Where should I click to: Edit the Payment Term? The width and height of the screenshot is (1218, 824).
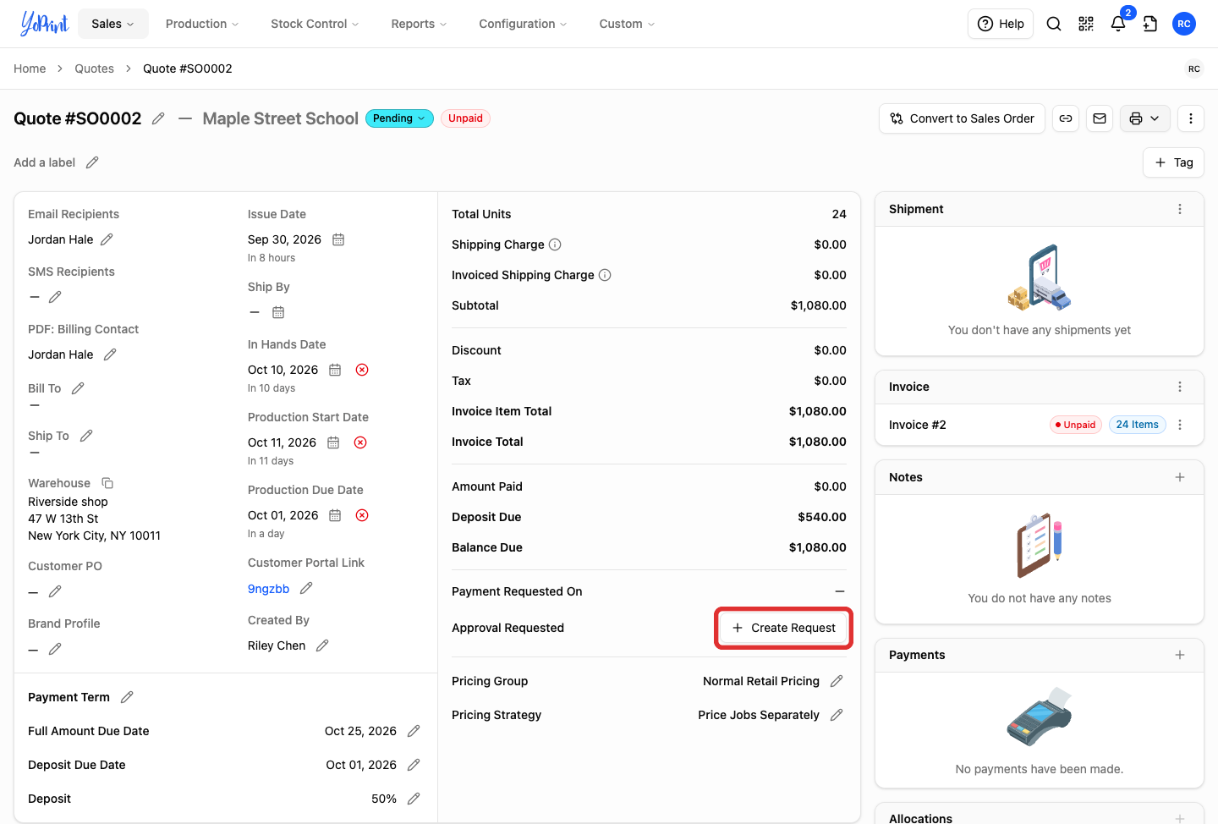[x=127, y=697]
